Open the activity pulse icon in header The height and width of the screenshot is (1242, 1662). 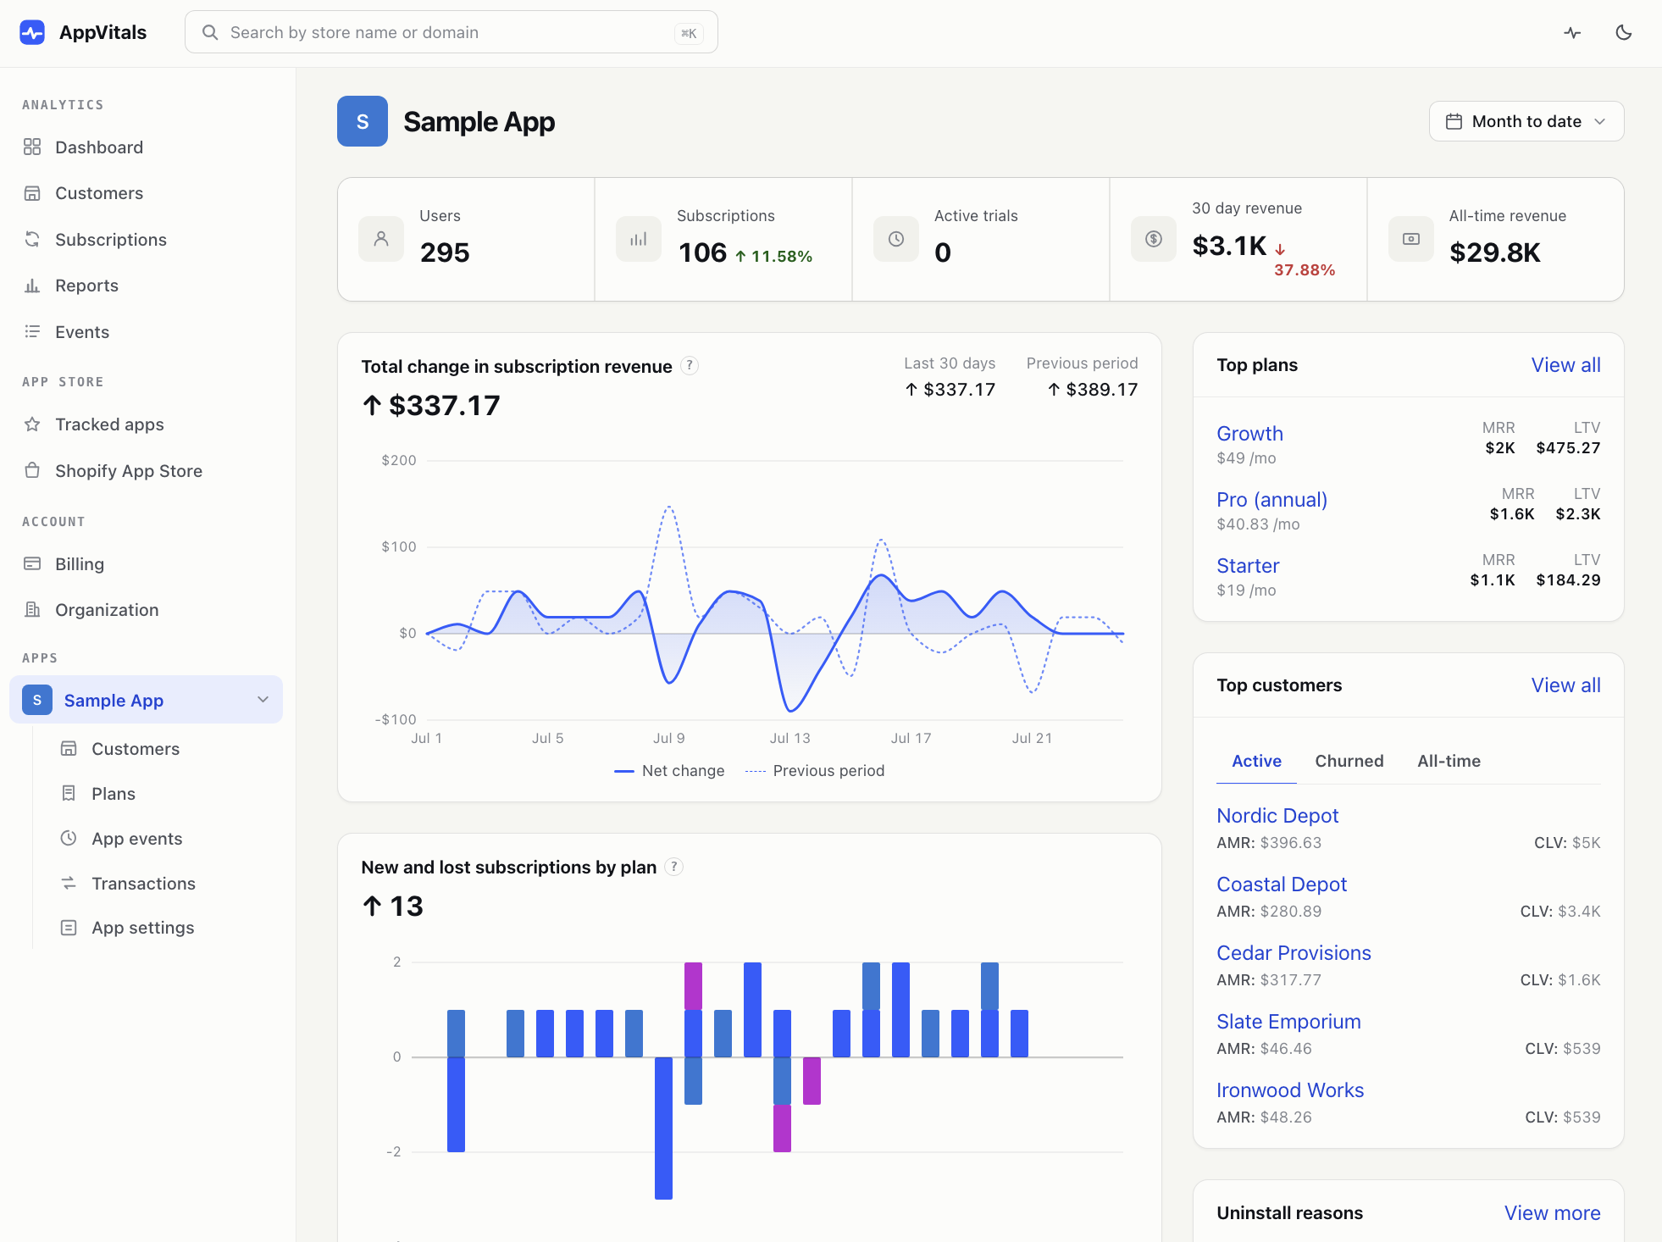click(1572, 32)
